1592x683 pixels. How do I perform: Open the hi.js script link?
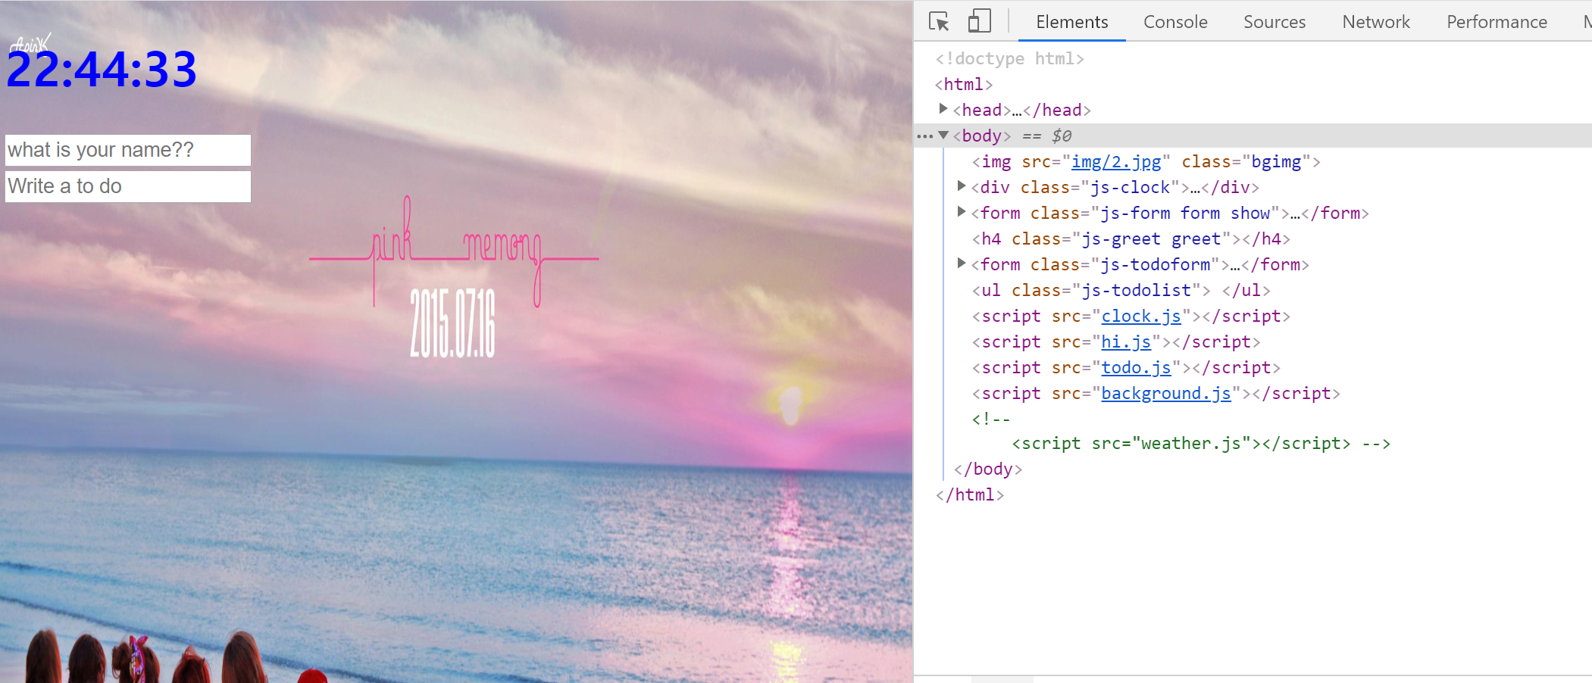(1126, 341)
